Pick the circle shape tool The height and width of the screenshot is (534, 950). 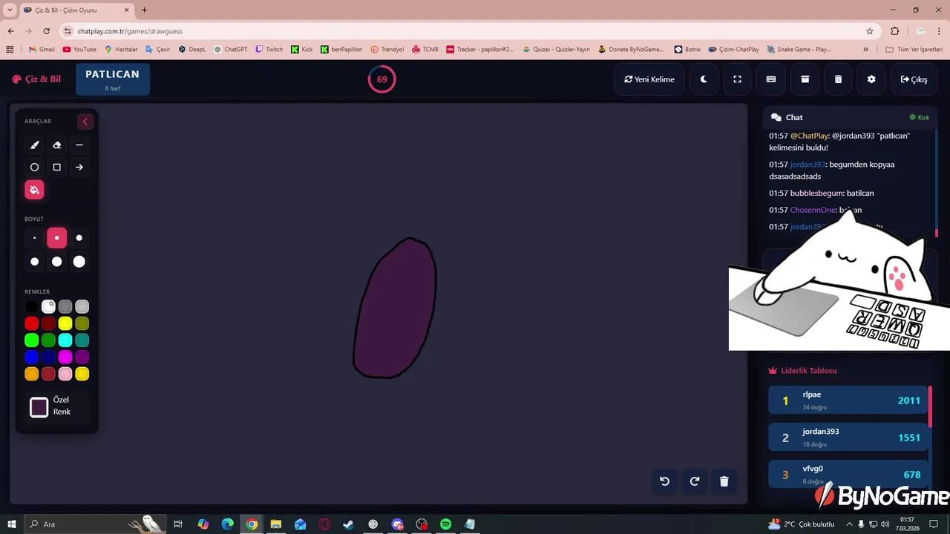34,168
